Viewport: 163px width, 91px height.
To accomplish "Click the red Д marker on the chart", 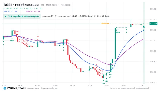I will pyautogui.click(x=68, y=40).
